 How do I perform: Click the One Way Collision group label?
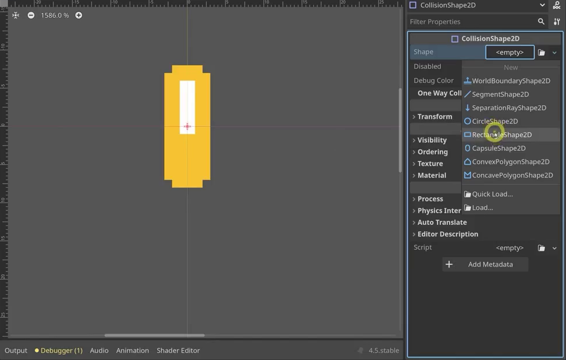(439, 94)
